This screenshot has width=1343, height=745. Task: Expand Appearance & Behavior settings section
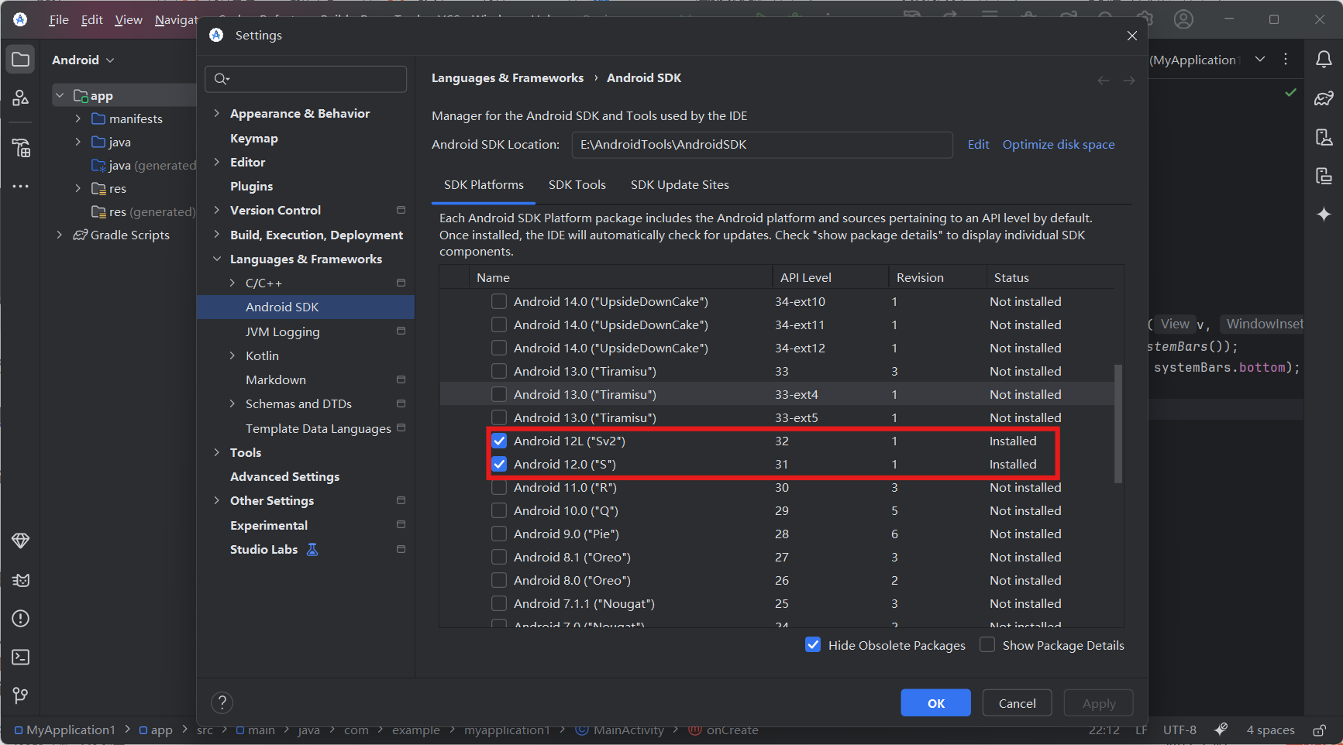(x=217, y=113)
